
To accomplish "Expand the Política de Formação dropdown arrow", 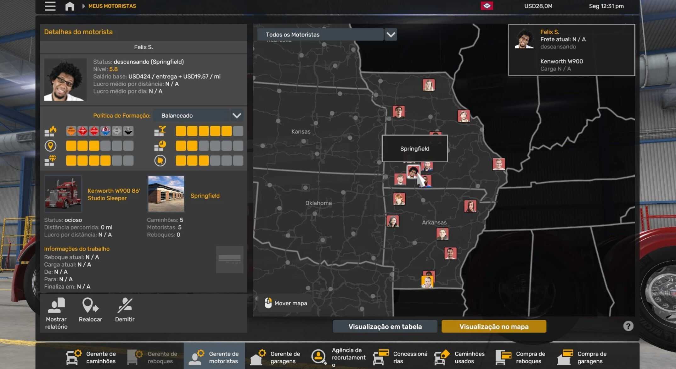I will [x=237, y=116].
